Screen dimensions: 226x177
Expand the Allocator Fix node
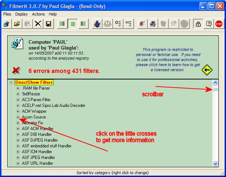[18, 123]
